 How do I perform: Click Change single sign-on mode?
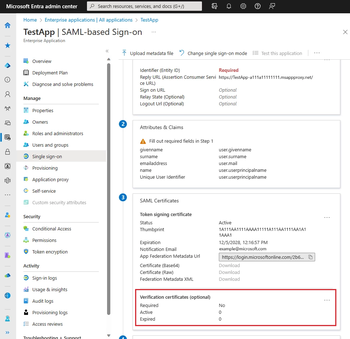[x=213, y=53]
